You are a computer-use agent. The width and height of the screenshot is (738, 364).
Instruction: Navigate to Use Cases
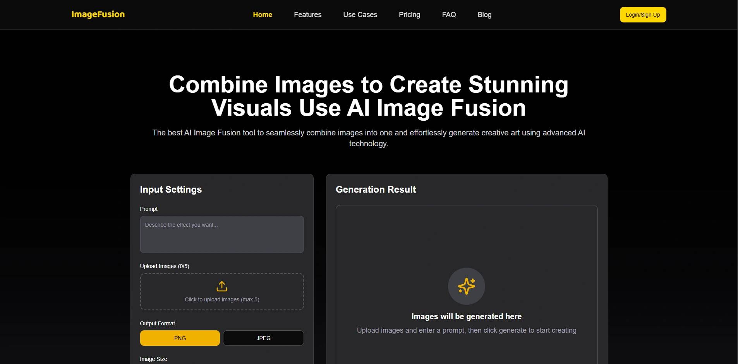pos(360,14)
